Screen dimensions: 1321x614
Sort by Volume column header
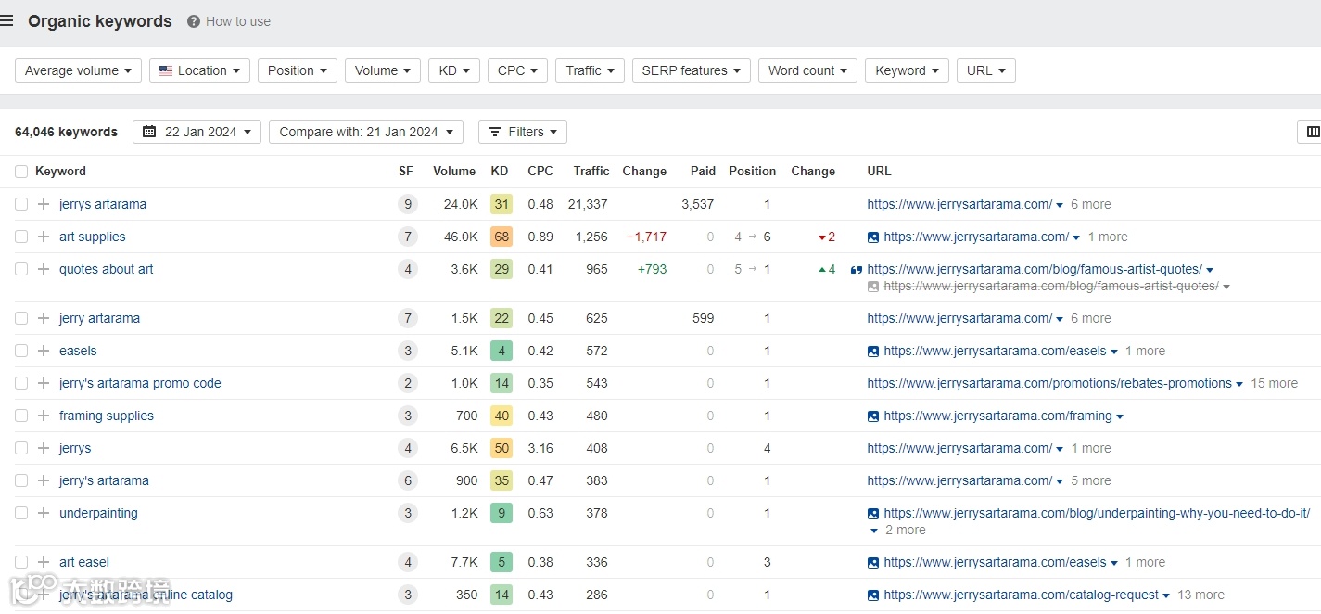pos(454,172)
